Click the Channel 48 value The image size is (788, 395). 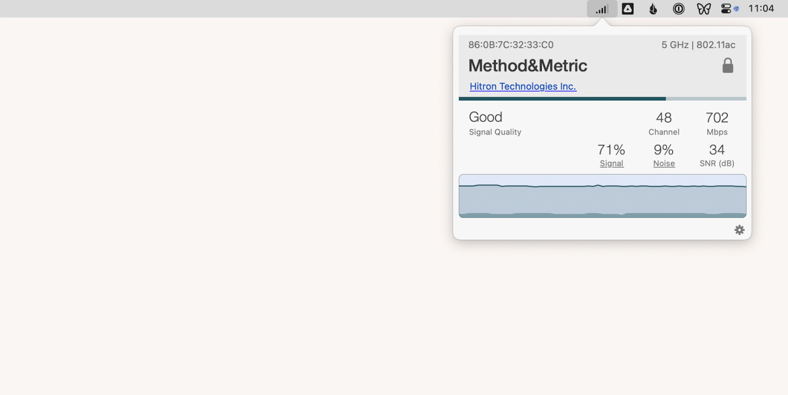point(664,118)
